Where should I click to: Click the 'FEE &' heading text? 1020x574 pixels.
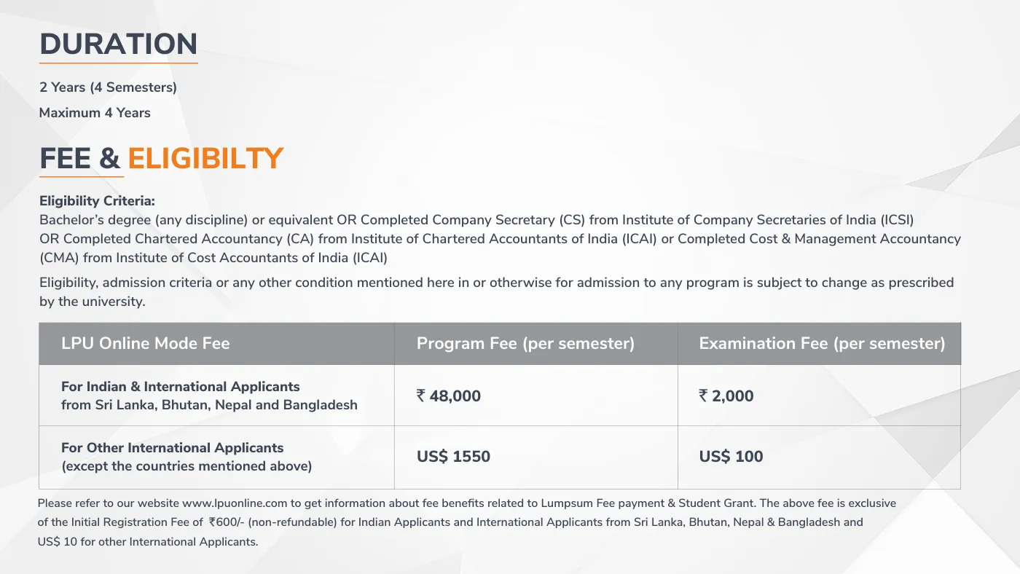click(79, 159)
